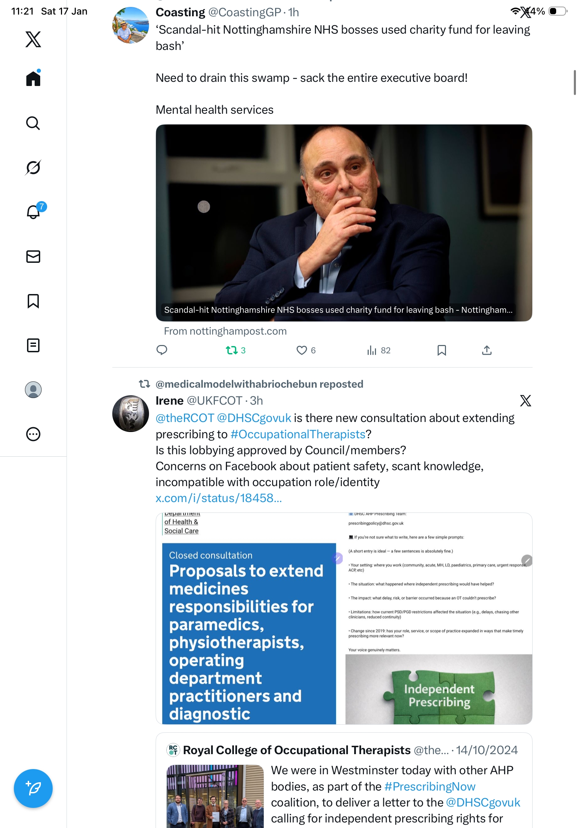Open the #OccupationalTherapists hashtag

298,434
